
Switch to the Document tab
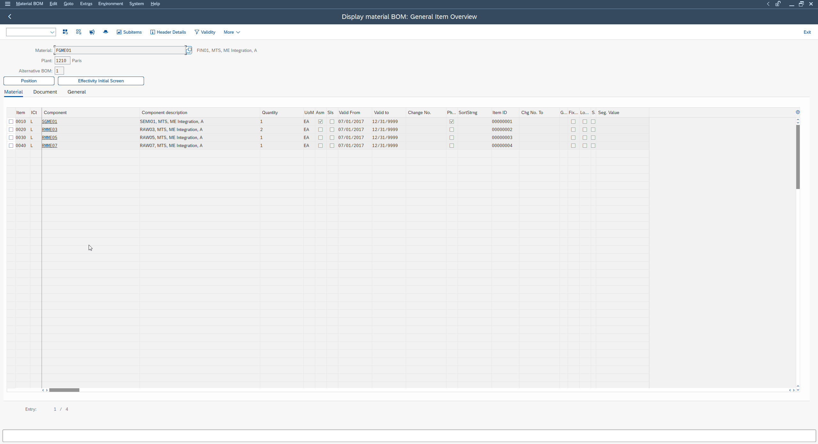45,92
